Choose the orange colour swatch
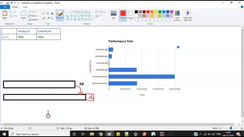Screen dimensions: 244x137 [152, 12]
